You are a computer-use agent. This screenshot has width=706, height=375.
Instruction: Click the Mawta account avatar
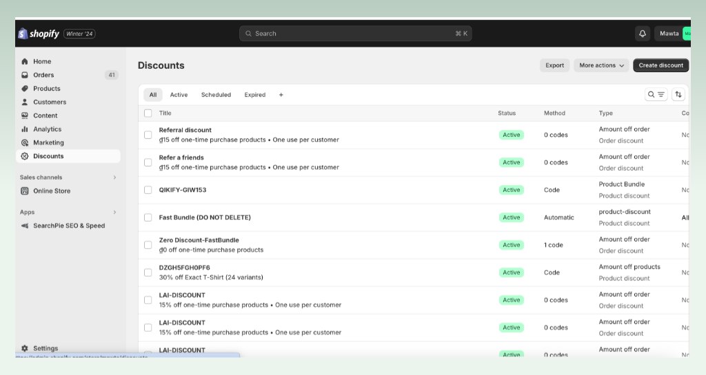687,34
